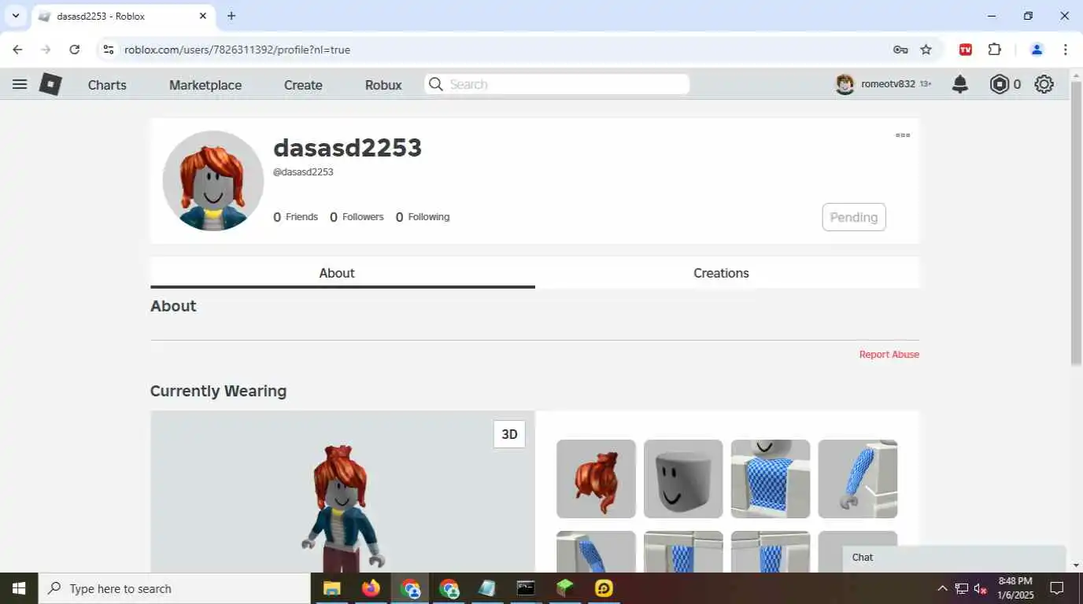Open the password manager key icon
Screen dimensions: 1083x604
(900, 50)
